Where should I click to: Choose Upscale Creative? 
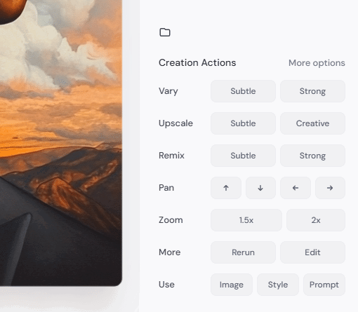click(x=312, y=123)
